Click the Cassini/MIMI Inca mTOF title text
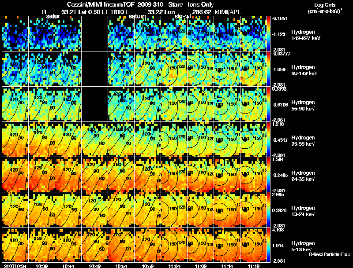 101,4
